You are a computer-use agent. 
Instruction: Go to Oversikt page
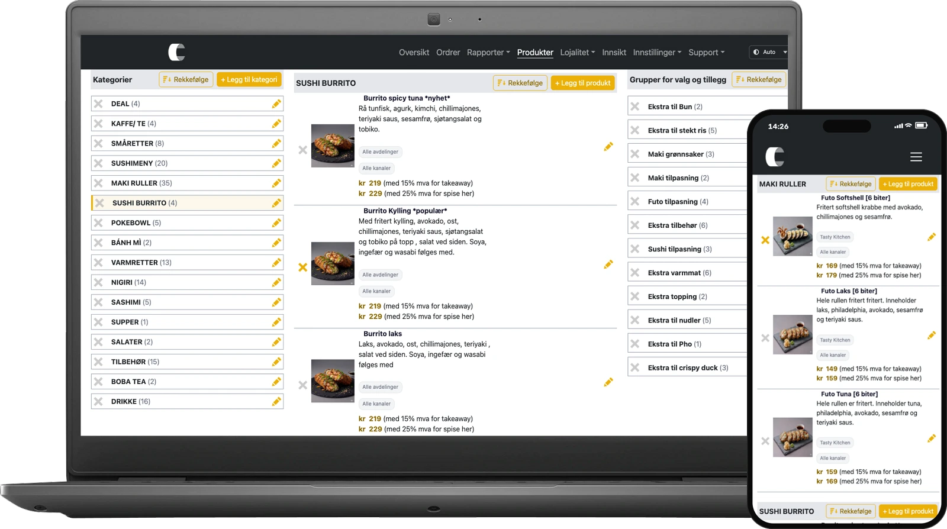tap(414, 53)
